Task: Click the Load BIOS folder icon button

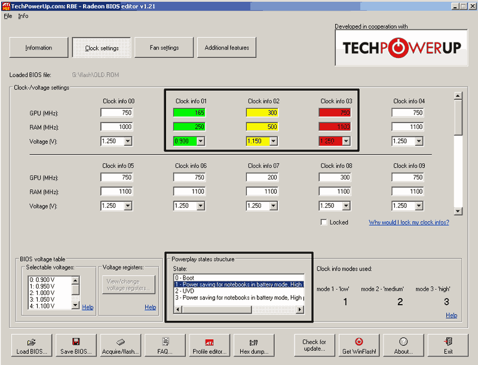Action: coord(31,346)
